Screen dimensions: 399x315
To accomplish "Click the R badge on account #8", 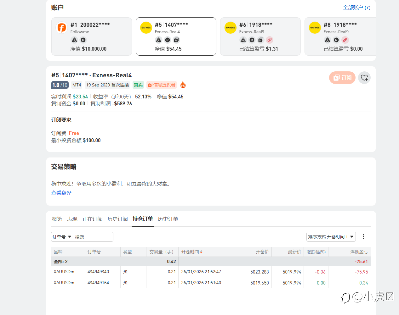I will click(336, 40).
